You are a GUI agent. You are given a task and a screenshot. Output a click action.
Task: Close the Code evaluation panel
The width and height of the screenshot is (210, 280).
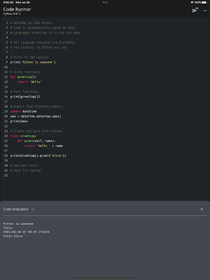tap(202, 209)
